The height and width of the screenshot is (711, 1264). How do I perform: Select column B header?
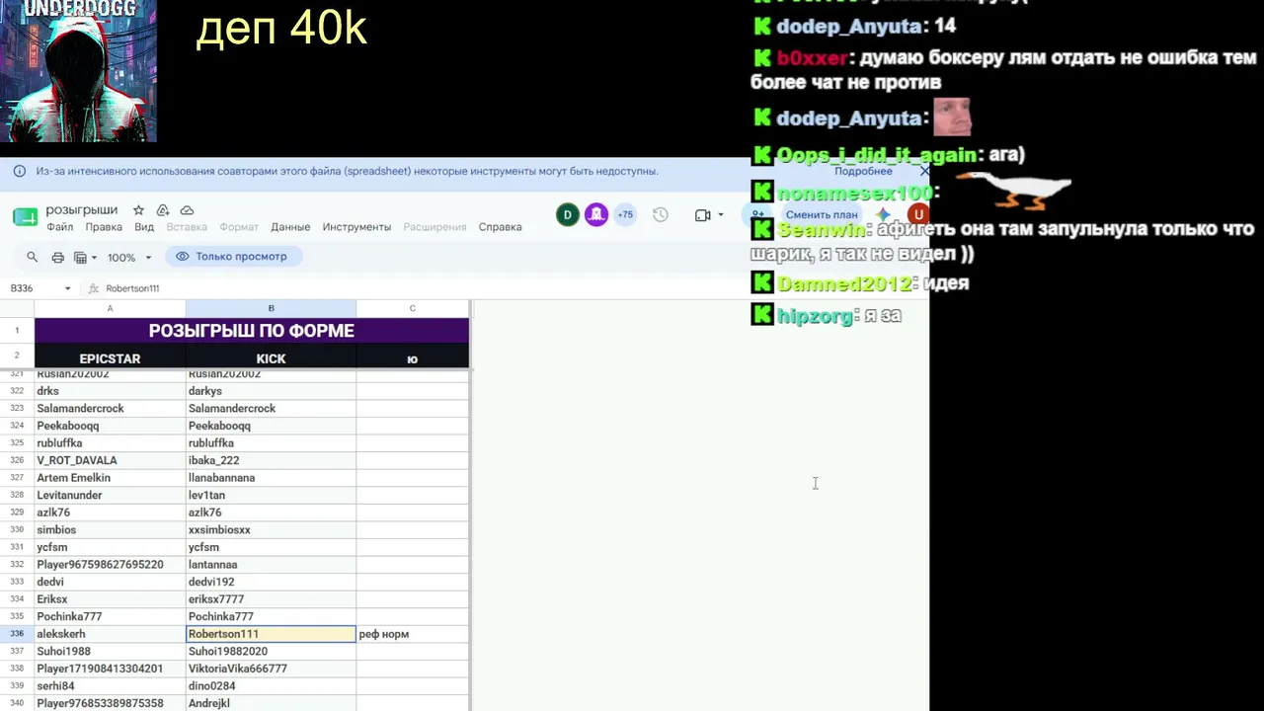[272, 309]
